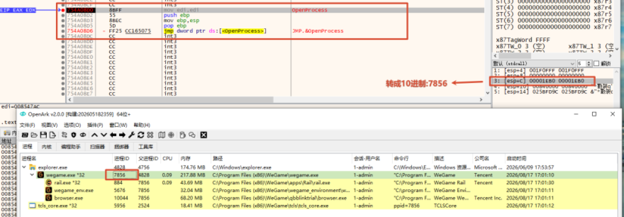624x217 pixels.
Task: Open the 插件(P) menu in OpenArk
Action: coord(95,125)
